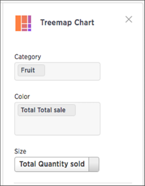Click the divider line below the Size selector

tap(73, 183)
